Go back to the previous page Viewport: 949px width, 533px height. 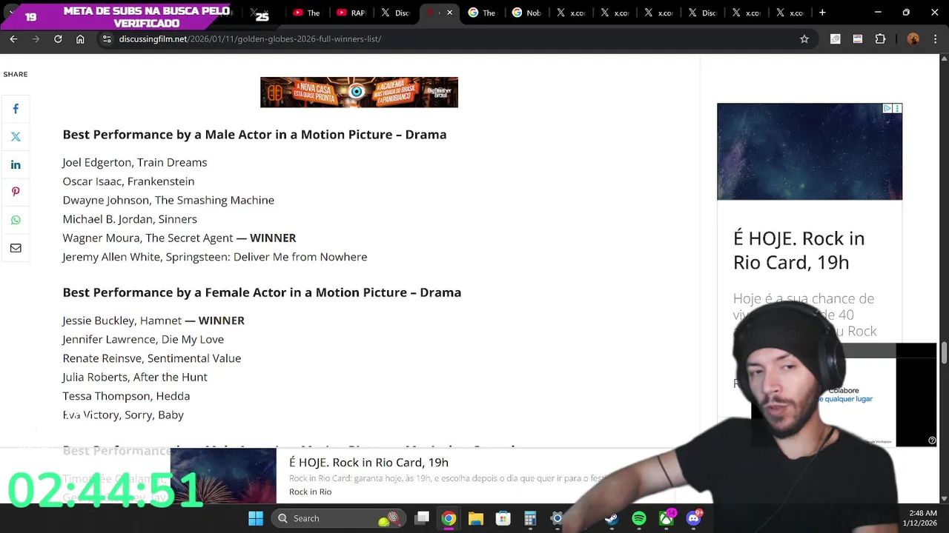tap(13, 38)
